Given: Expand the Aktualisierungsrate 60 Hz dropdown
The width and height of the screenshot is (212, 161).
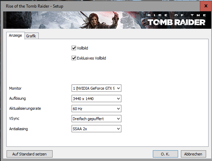Looking at the screenshot, I should tap(96, 109).
